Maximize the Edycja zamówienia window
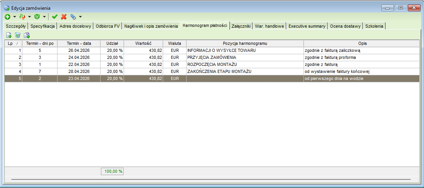Screen dimensions: 424x188 (x=401, y=8)
